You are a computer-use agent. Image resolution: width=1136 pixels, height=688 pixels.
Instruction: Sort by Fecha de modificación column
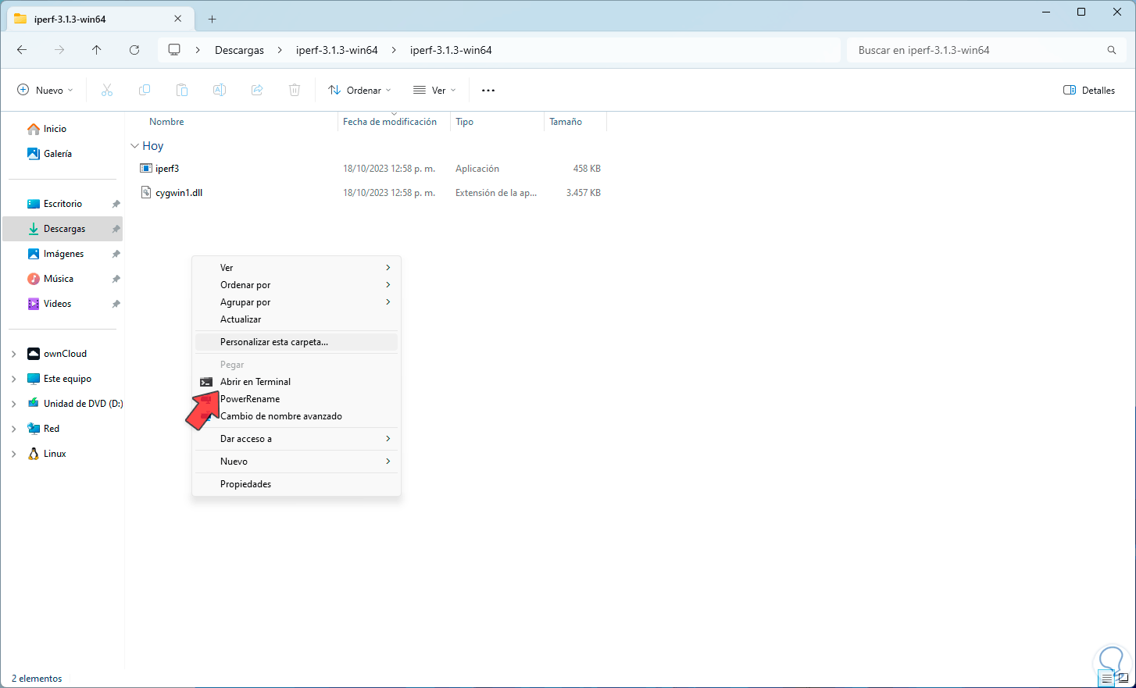(390, 122)
